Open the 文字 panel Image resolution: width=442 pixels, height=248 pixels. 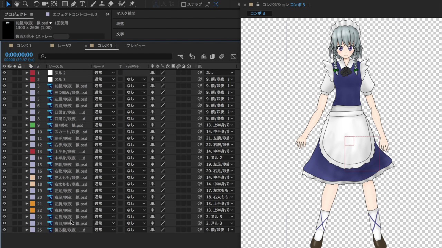tap(120, 34)
